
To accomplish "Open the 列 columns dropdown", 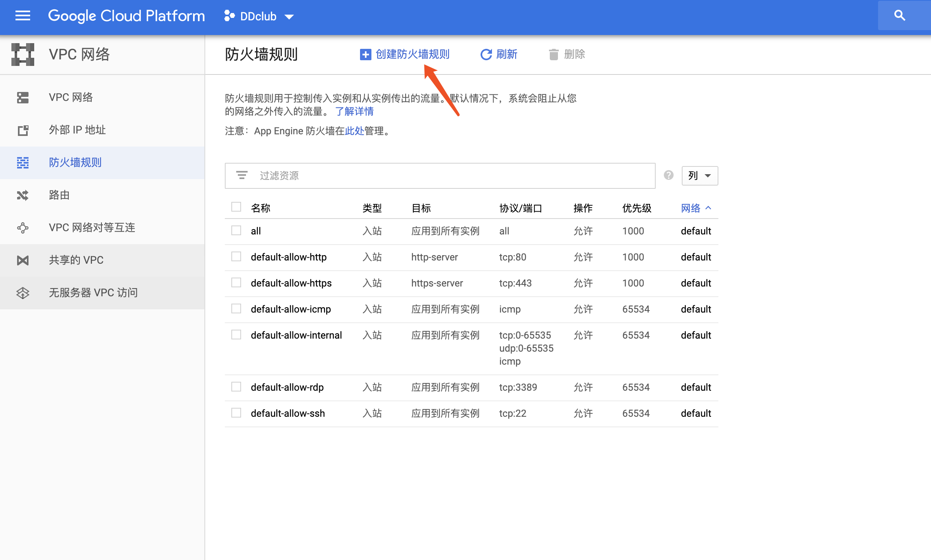I will (700, 176).
